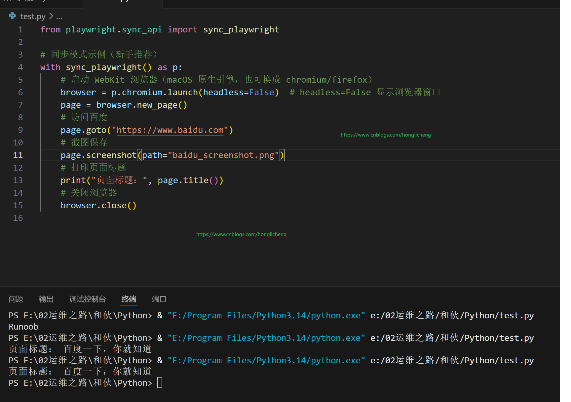Screen dimensions: 571x402
Task: Click the comment "# 访问百度"
Action: coord(84,117)
